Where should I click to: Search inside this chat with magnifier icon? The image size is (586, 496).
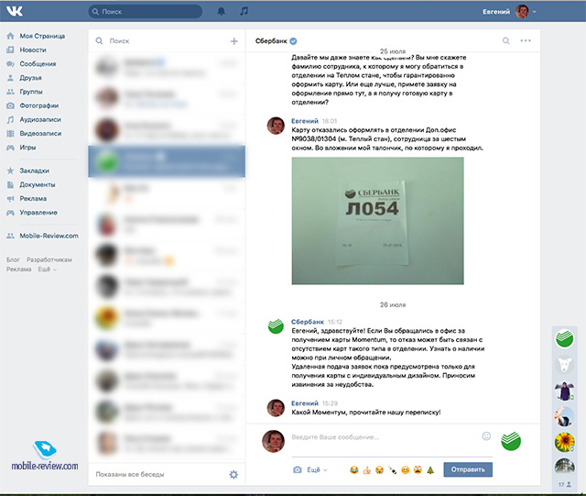[505, 41]
